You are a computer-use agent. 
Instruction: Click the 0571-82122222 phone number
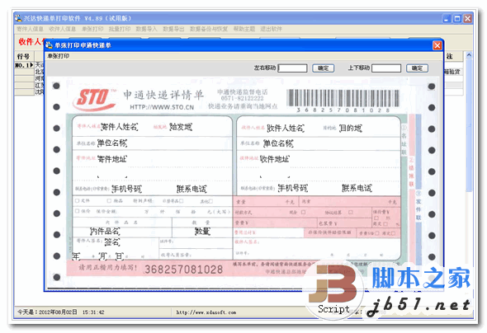[242, 98]
